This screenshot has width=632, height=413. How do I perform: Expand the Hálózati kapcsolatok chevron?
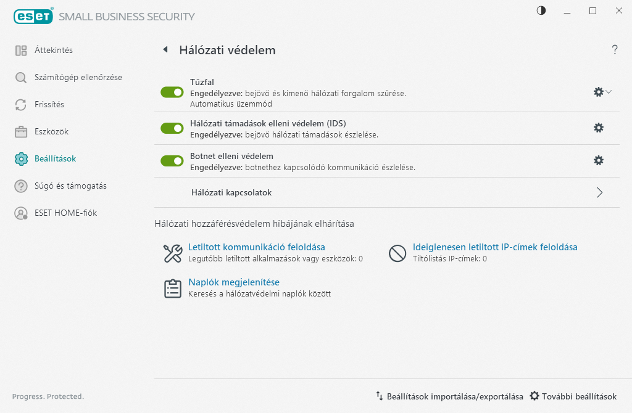tap(599, 192)
